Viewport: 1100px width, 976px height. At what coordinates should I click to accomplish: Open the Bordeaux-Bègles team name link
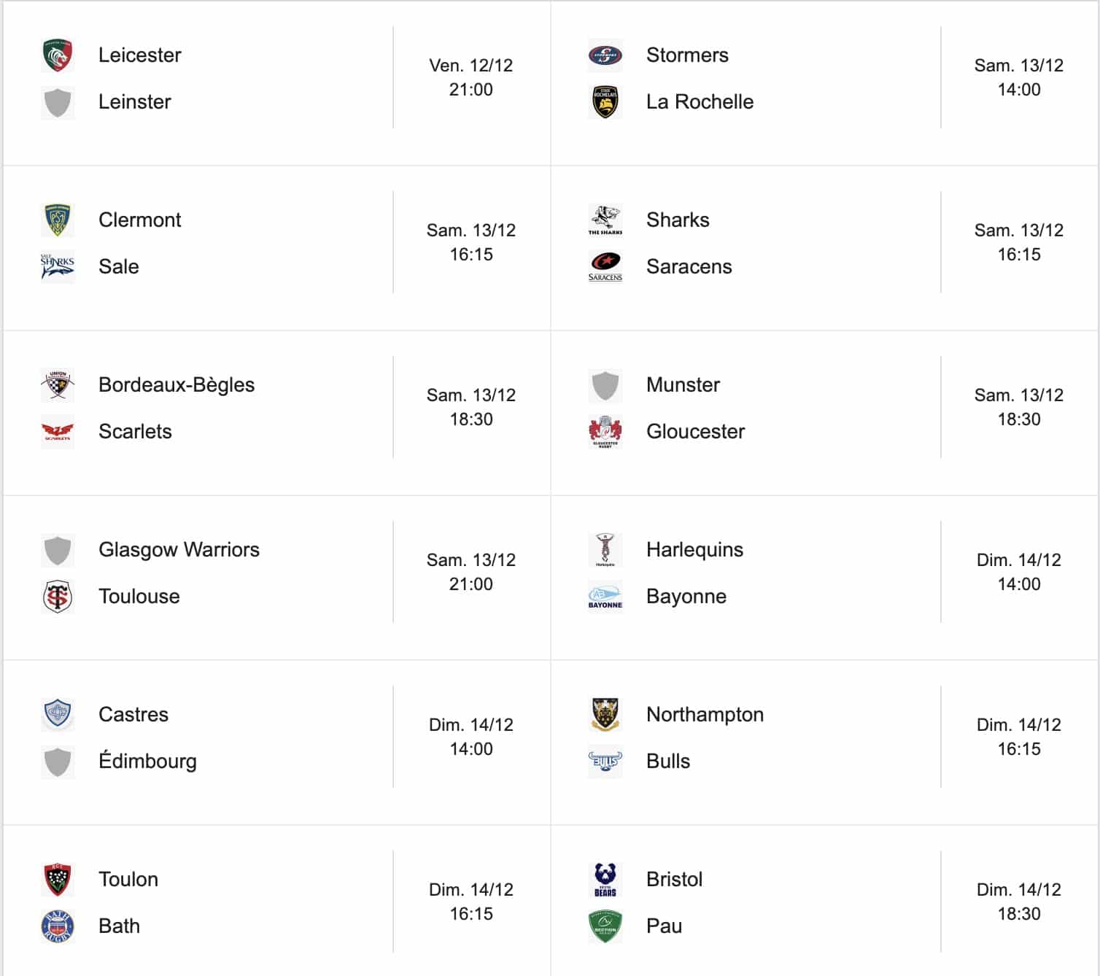tap(177, 385)
